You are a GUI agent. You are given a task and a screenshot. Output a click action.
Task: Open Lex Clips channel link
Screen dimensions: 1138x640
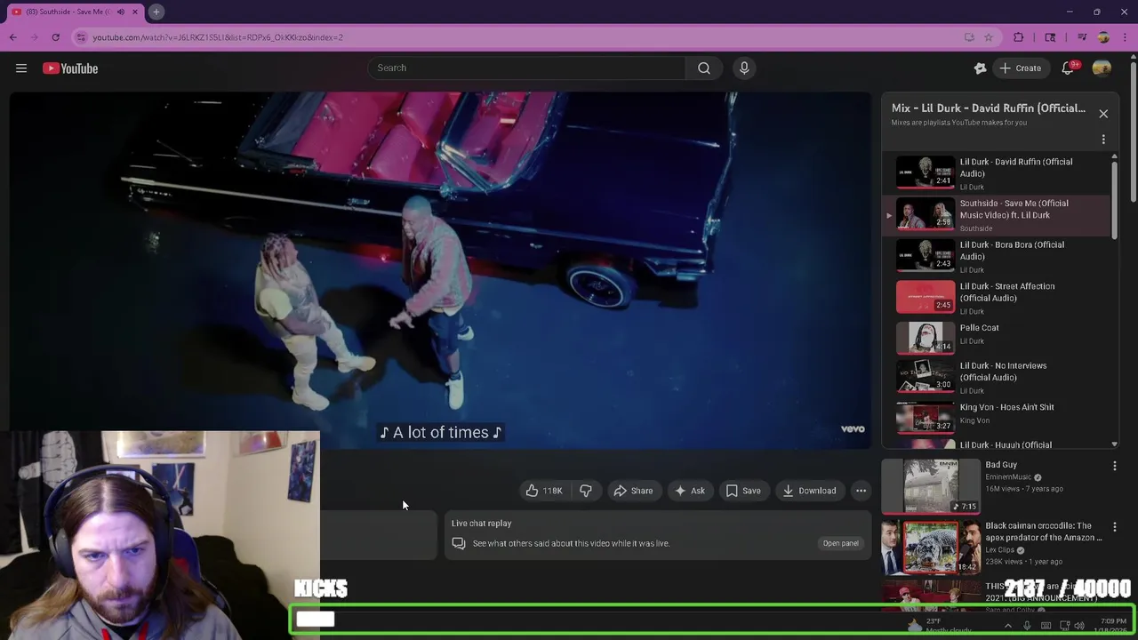[999, 550]
